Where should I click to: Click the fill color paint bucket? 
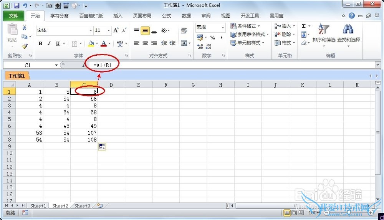point(91,44)
